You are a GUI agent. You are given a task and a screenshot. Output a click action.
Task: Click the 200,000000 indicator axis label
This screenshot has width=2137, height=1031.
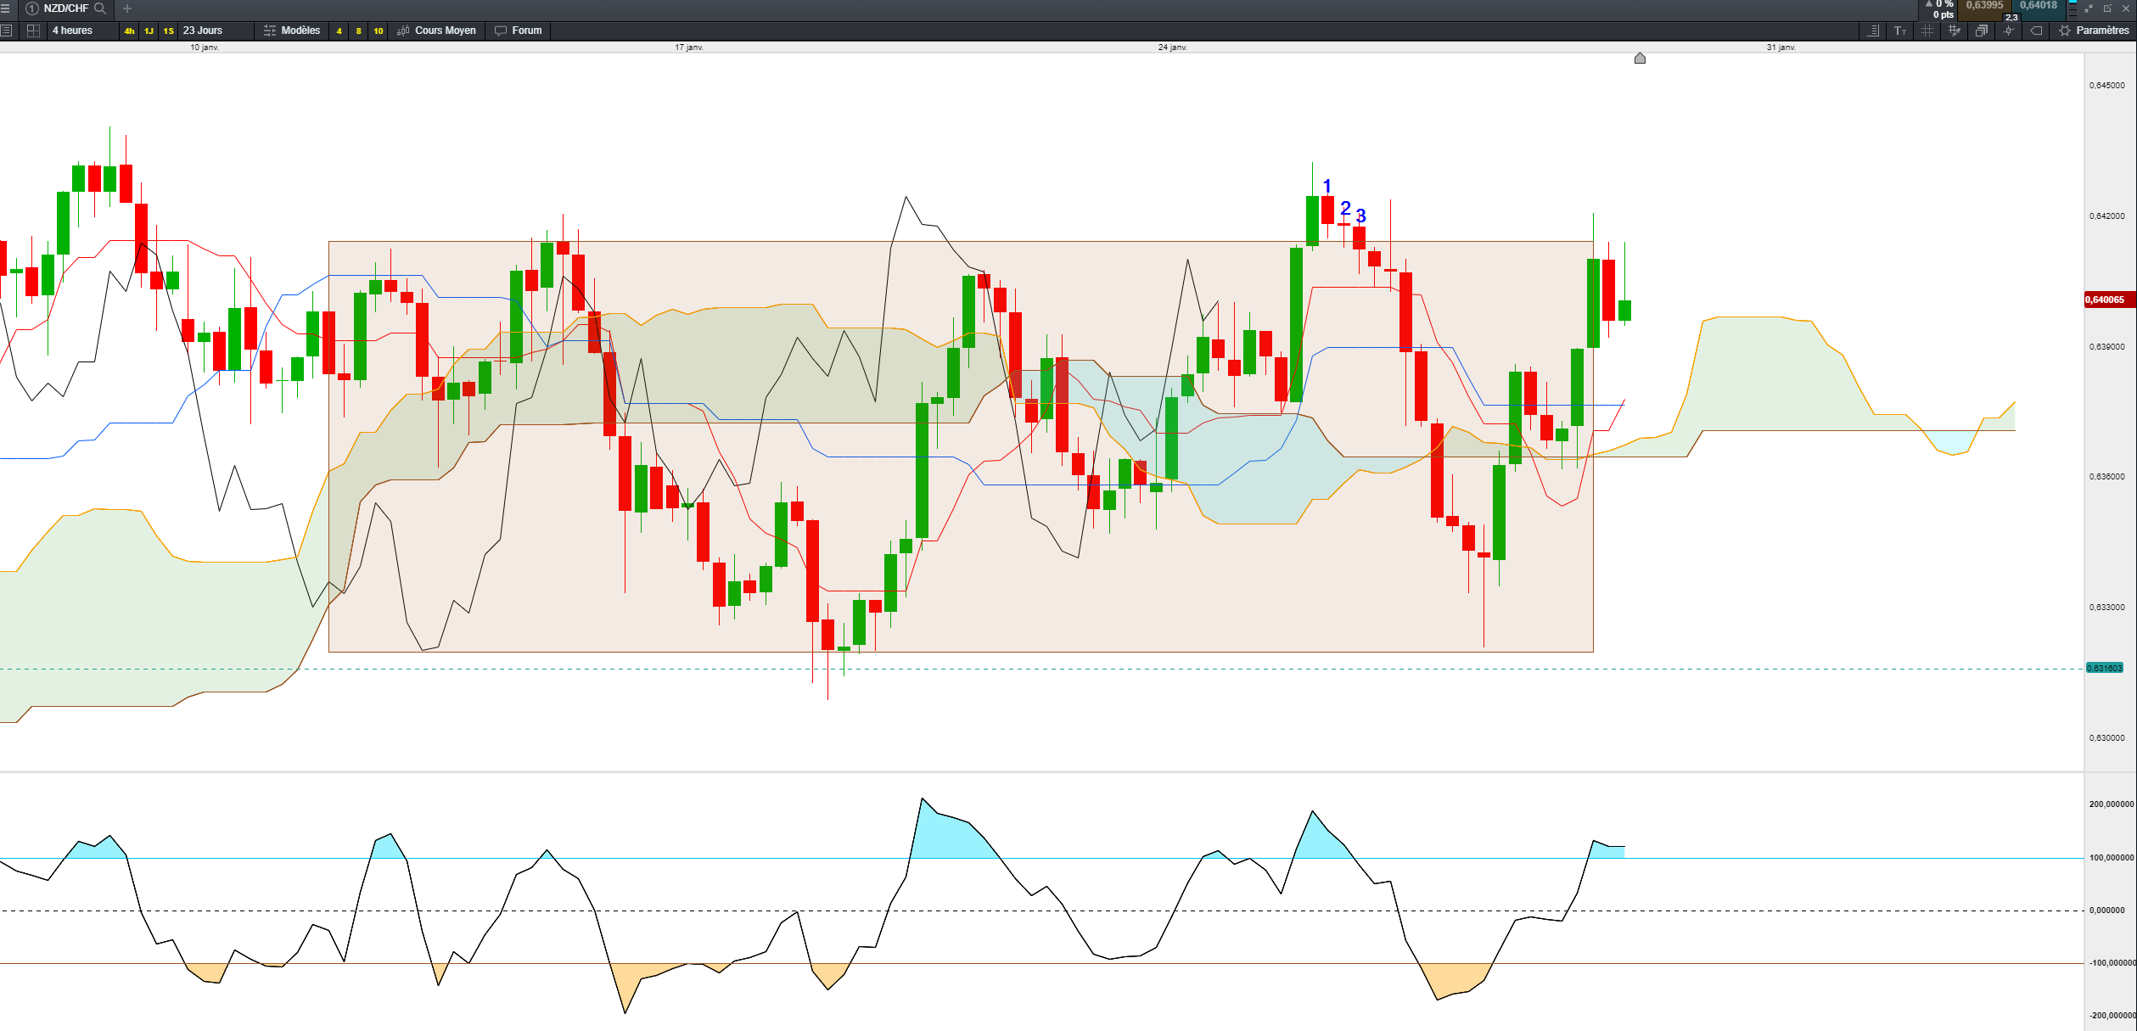[x=2111, y=804]
